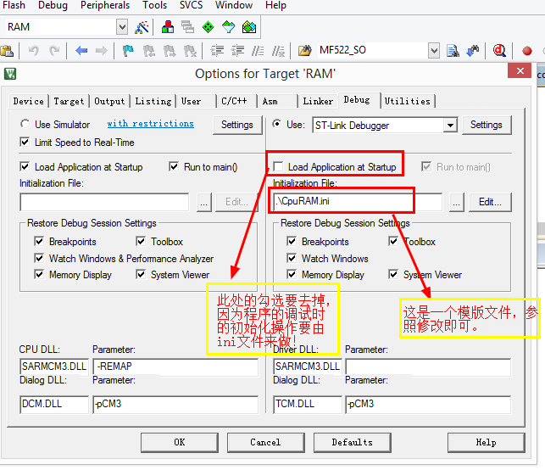The image size is (545, 470).
Task: Click the Pack Installer icon
Action: [x=249, y=27]
